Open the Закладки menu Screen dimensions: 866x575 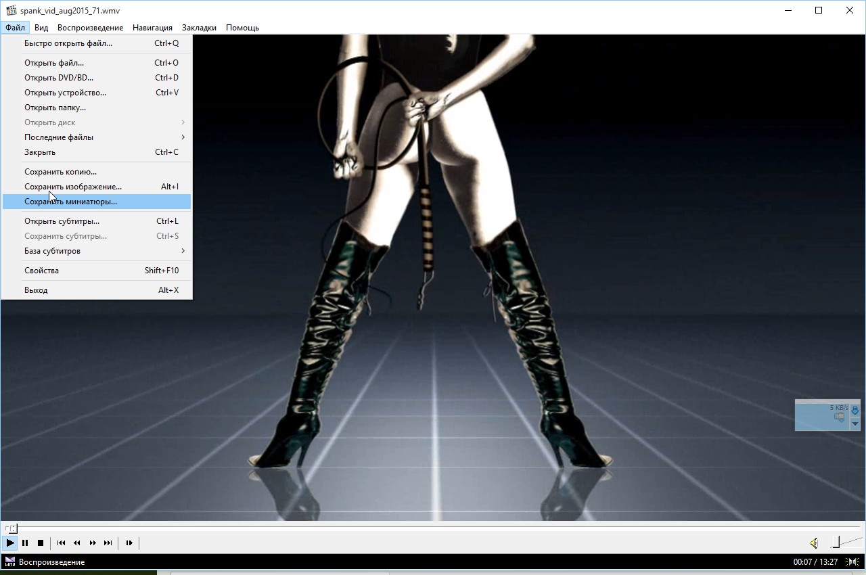pos(199,28)
